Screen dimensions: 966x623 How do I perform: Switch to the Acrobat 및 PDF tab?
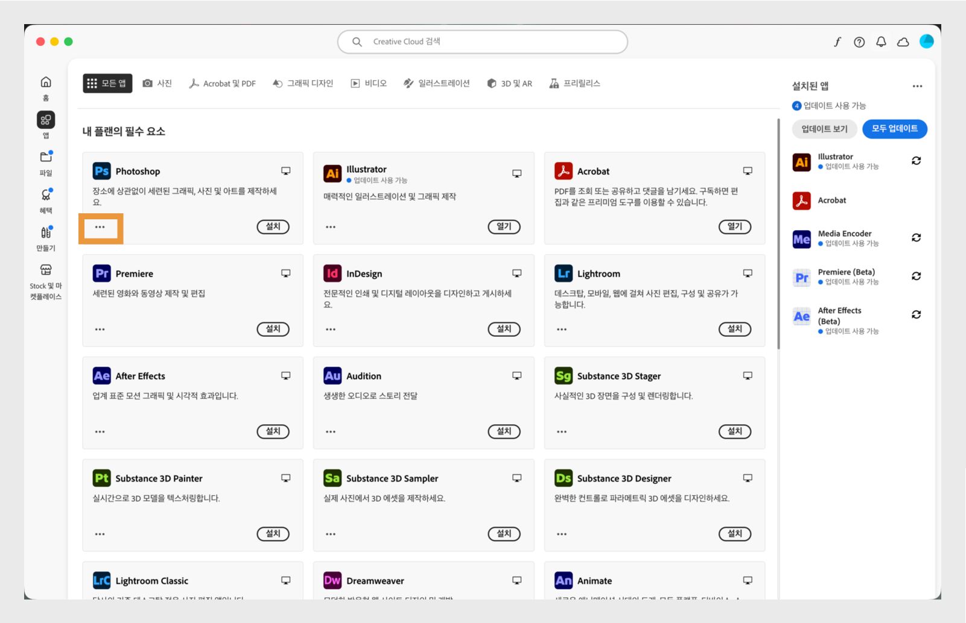[x=222, y=83]
